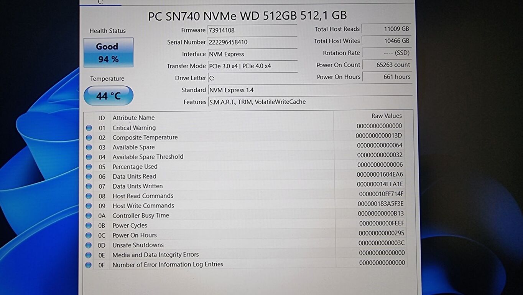
Task: Click the status circle for Data Units Read
Action: pyautogui.click(x=89, y=176)
